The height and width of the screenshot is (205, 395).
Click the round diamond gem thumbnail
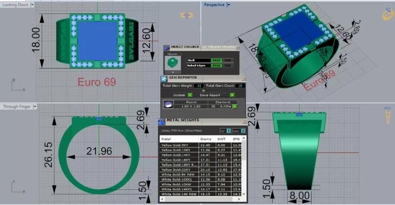[168, 104]
